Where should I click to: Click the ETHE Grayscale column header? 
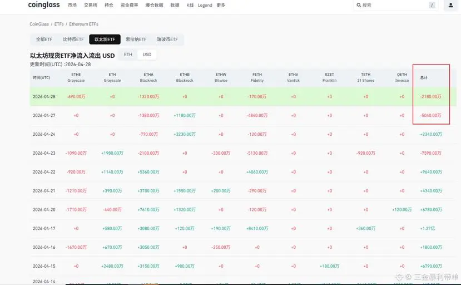pyautogui.click(x=76, y=77)
